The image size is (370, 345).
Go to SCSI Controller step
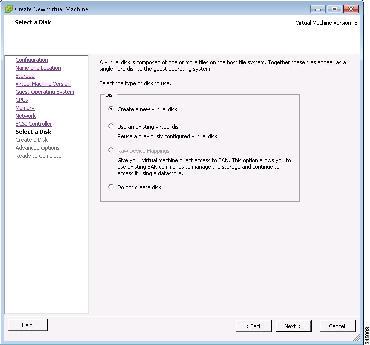[x=34, y=124]
